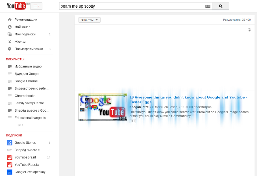257x176 pixels.
Task: Click playlist icon beside Избранные видео
Action: point(10,66)
